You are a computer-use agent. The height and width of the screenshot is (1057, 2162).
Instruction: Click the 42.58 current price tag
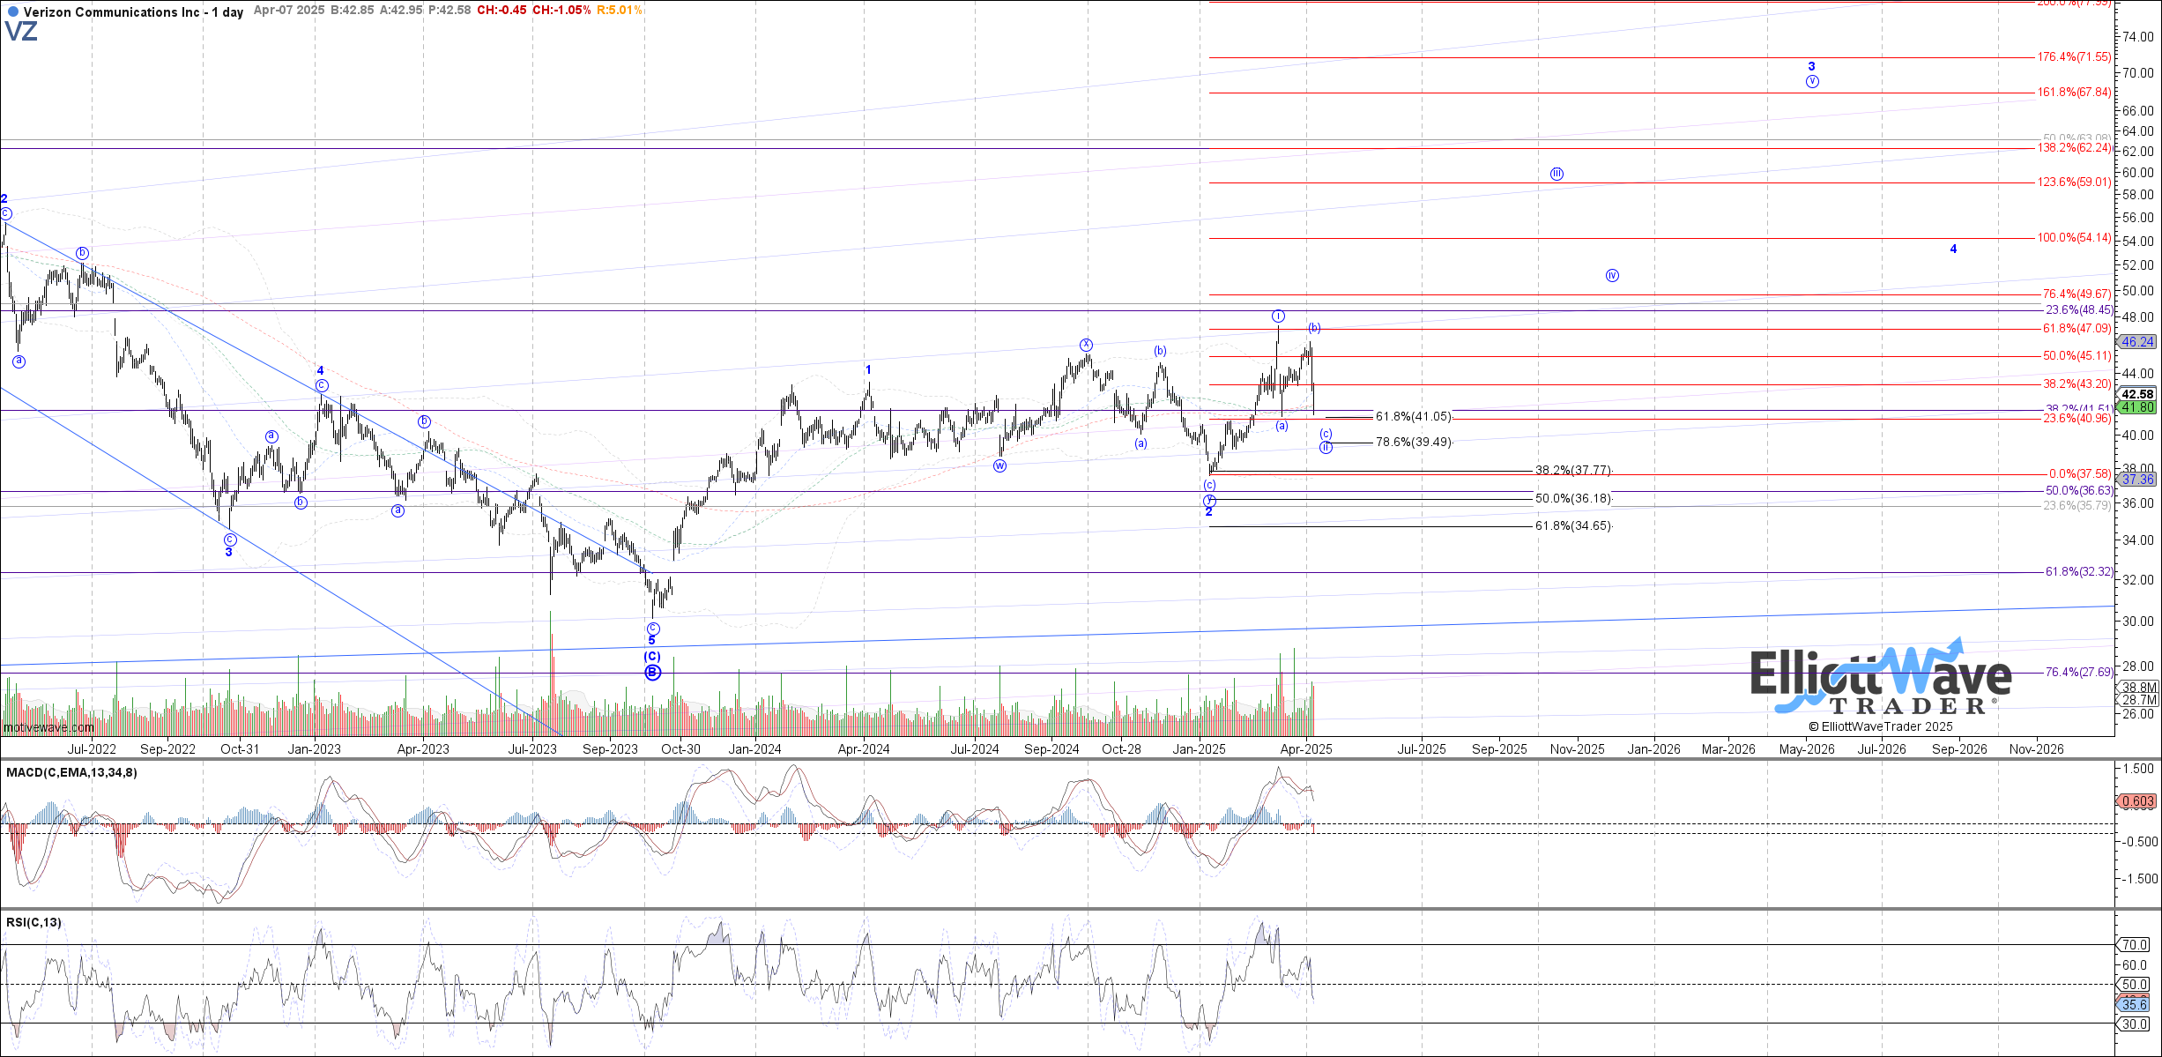click(2137, 394)
